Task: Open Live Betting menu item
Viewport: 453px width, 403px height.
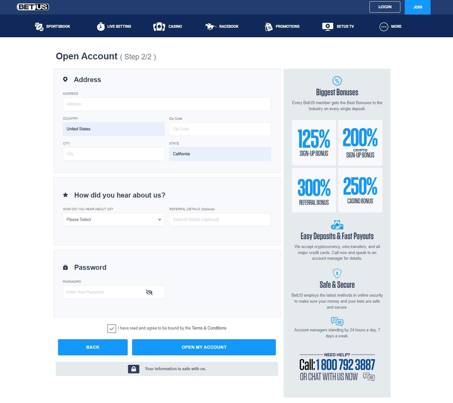Action: click(114, 27)
